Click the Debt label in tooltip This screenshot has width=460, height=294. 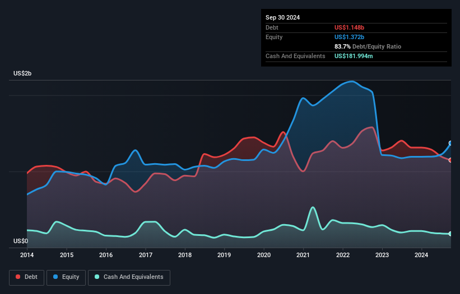tap(272, 27)
